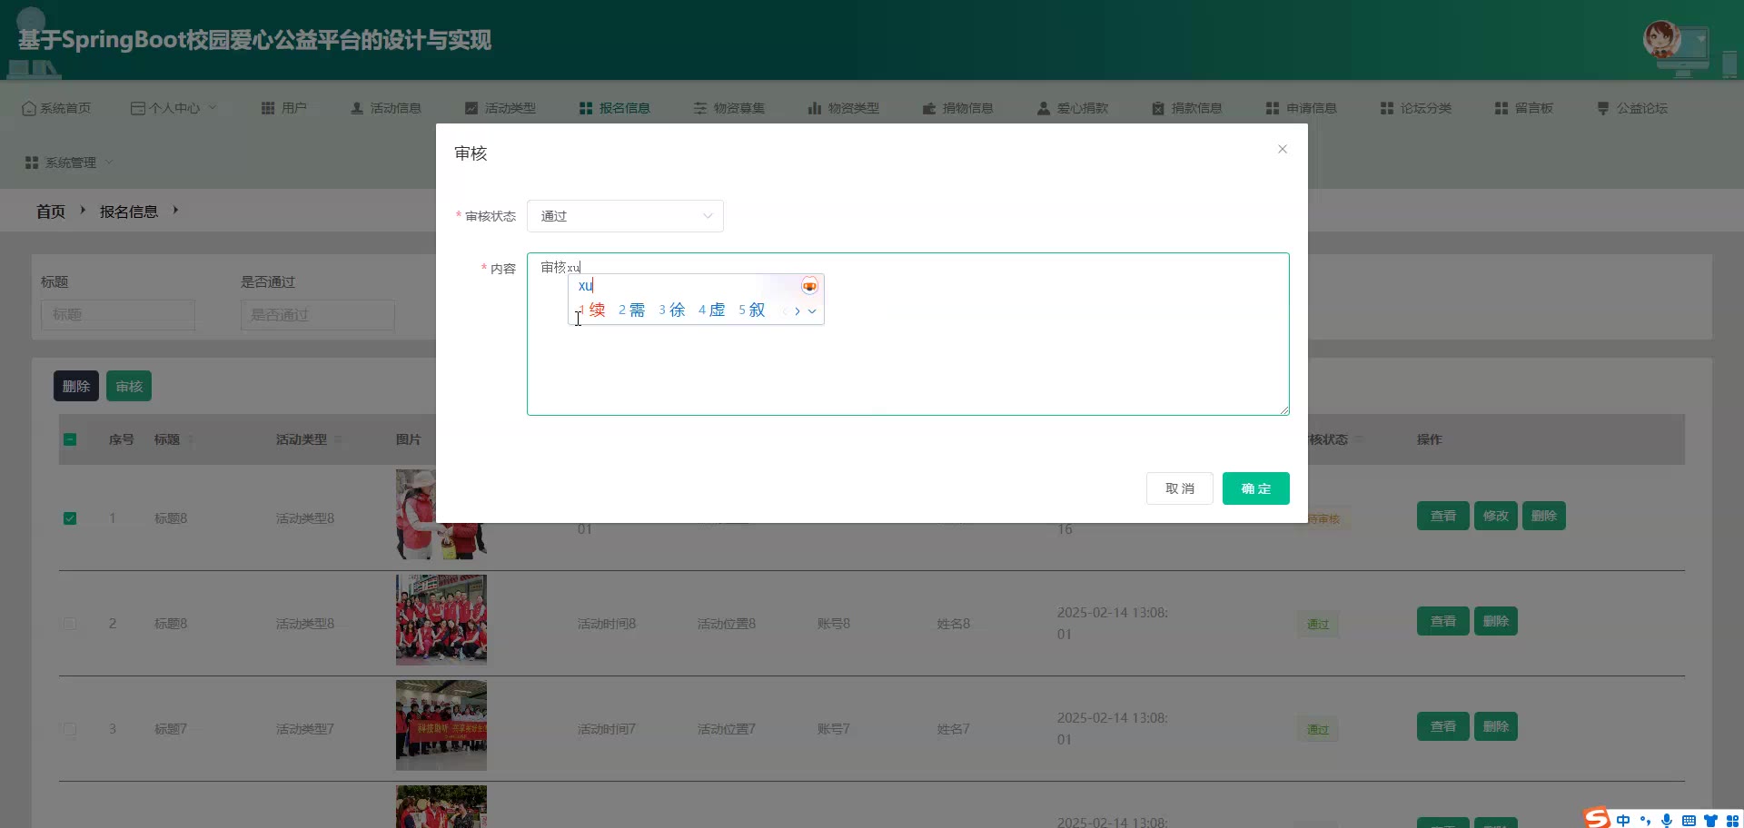Choose candidate 5 叙 in IME box
The width and height of the screenshot is (1744, 828).
[x=752, y=310]
